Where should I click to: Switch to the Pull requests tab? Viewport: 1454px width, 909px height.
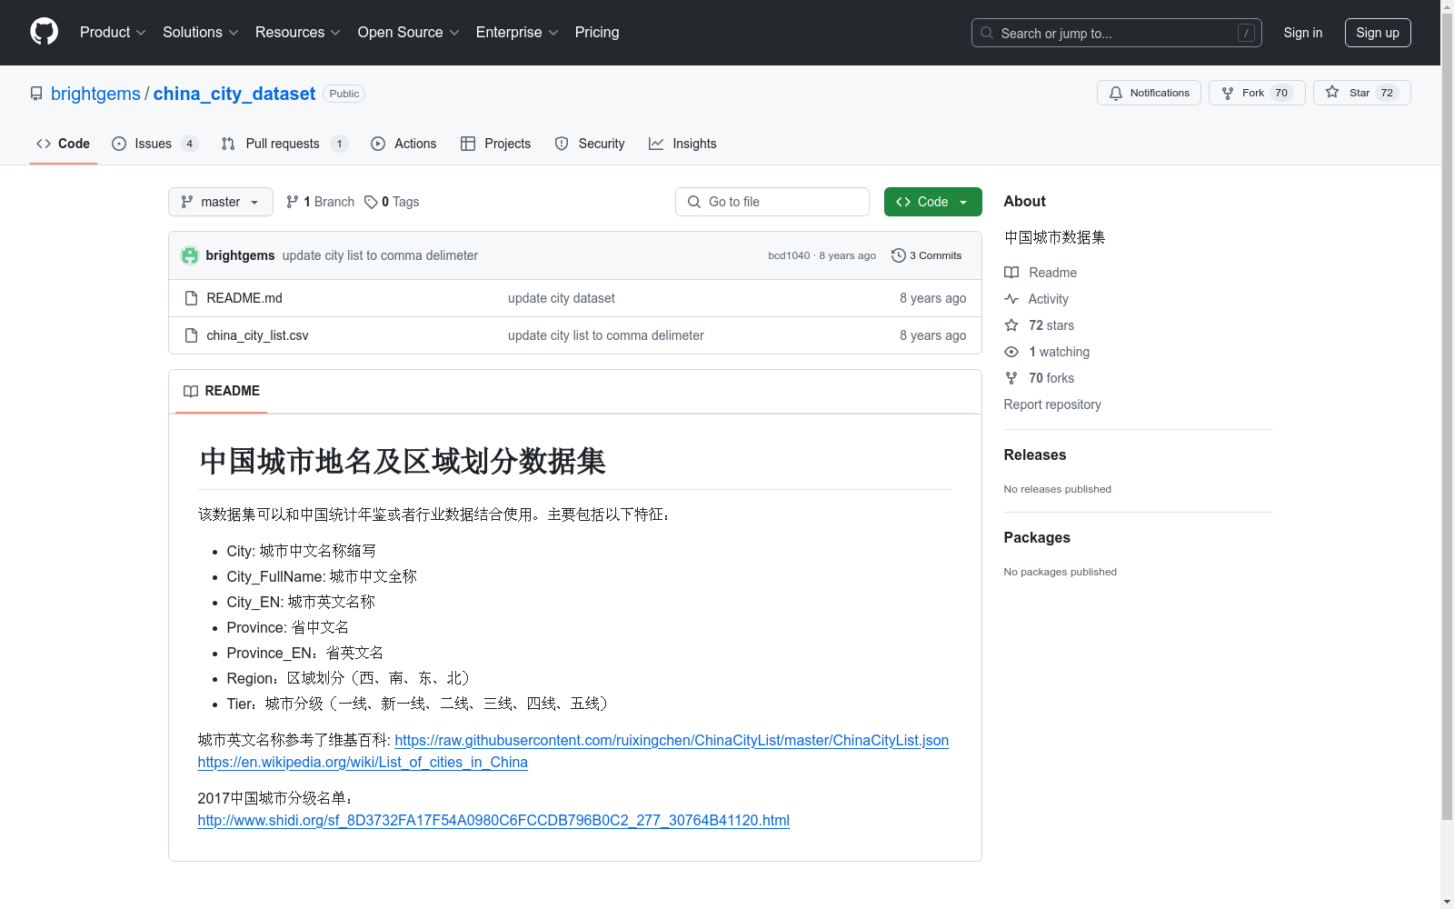284,144
